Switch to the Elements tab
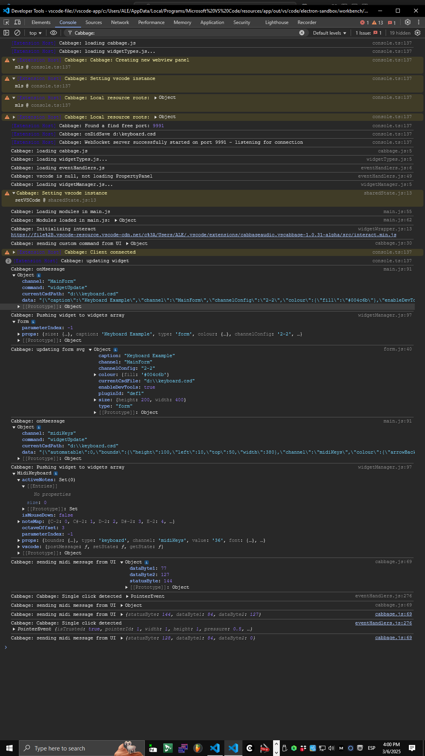Image resolution: width=425 pixels, height=756 pixels. [x=41, y=22]
